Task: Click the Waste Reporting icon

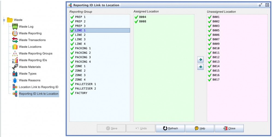Action: 15,33
